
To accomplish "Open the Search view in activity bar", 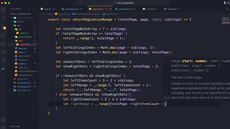I will pyautogui.click(x=3, y=18).
